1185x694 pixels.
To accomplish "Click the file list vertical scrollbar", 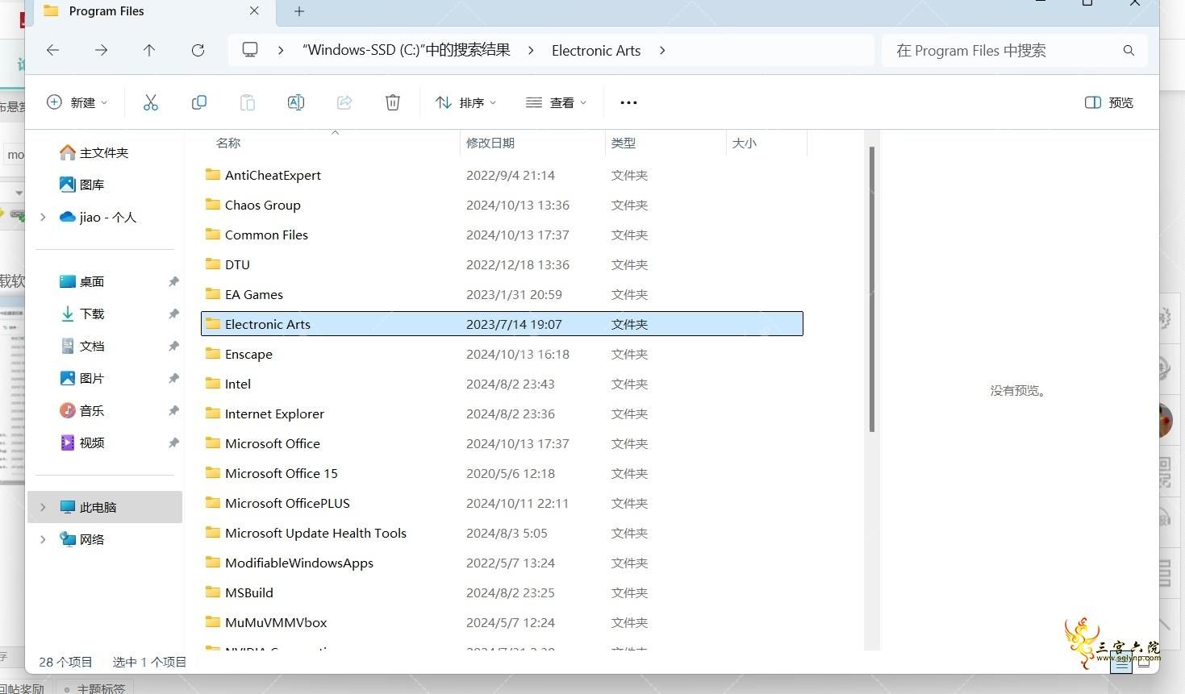I will point(872,289).
